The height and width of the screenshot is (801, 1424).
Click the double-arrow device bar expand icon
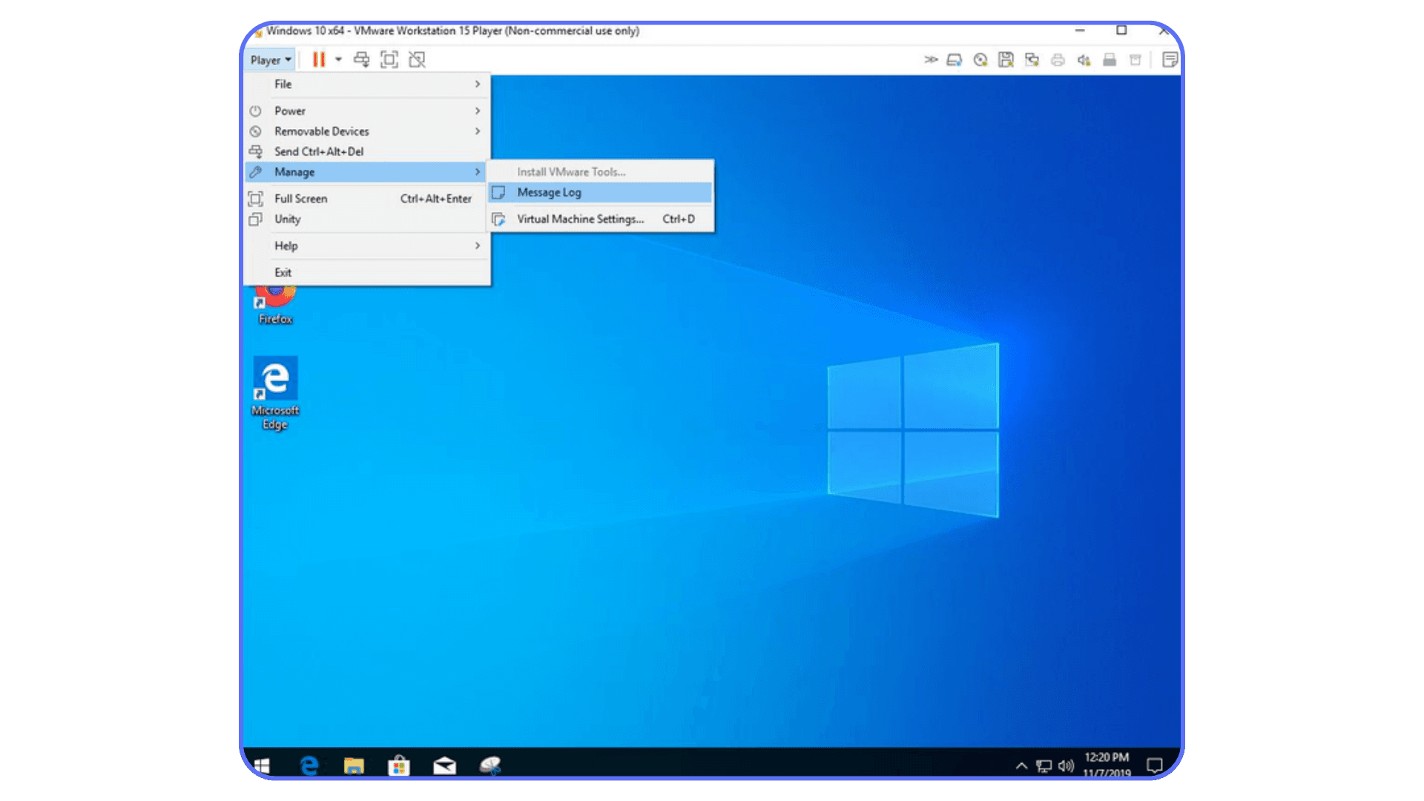(x=931, y=59)
